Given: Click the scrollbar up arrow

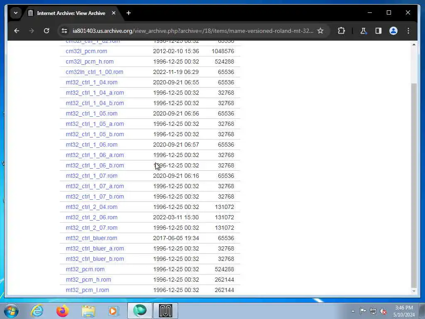Looking at the screenshot, I should 414,44.
